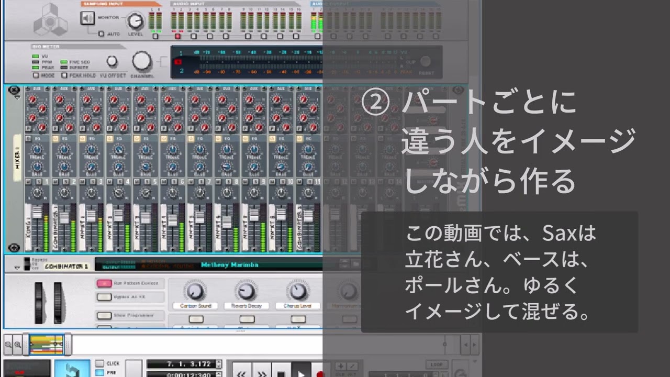Click the song overview navigator thumbnail
Image resolution: width=670 pixels, height=377 pixels.
[x=47, y=345]
